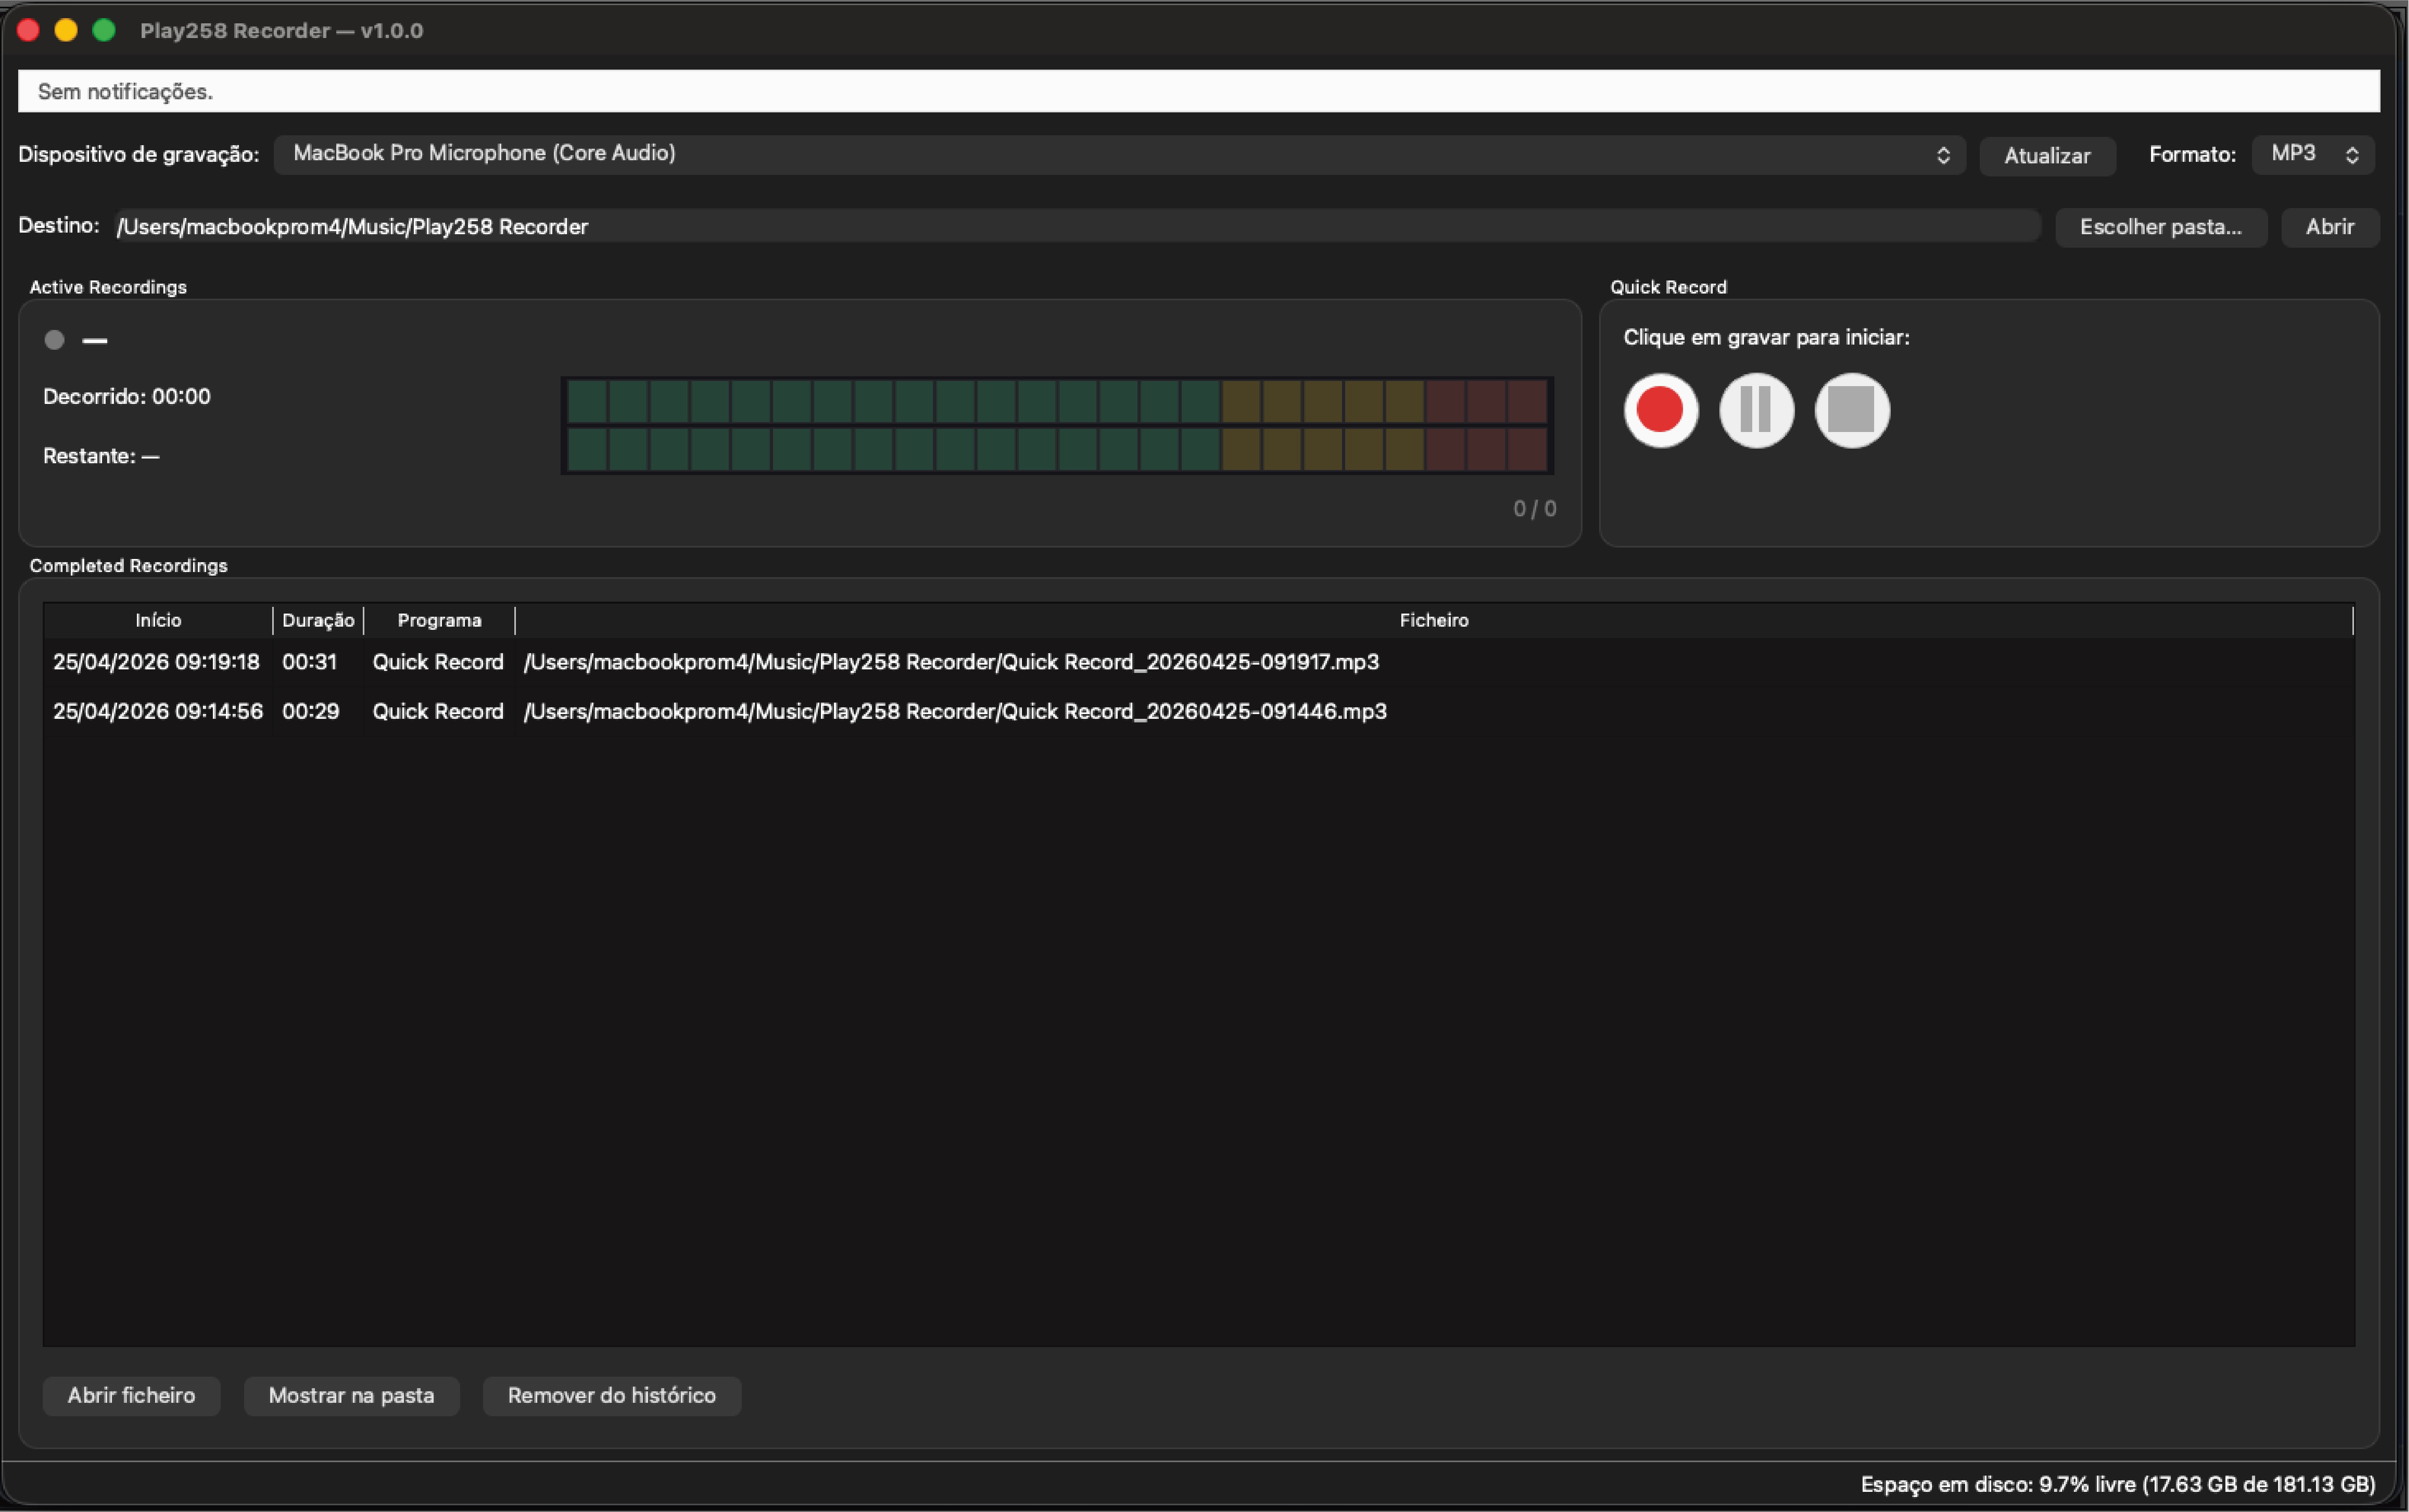The image size is (2409, 1512).
Task: Click Mostrar na pasta button
Action: pos(351,1395)
